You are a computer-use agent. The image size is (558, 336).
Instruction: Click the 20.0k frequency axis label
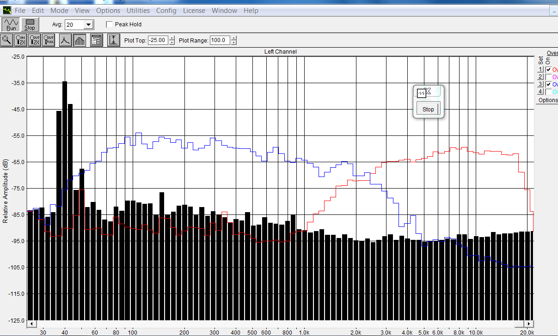point(527,332)
